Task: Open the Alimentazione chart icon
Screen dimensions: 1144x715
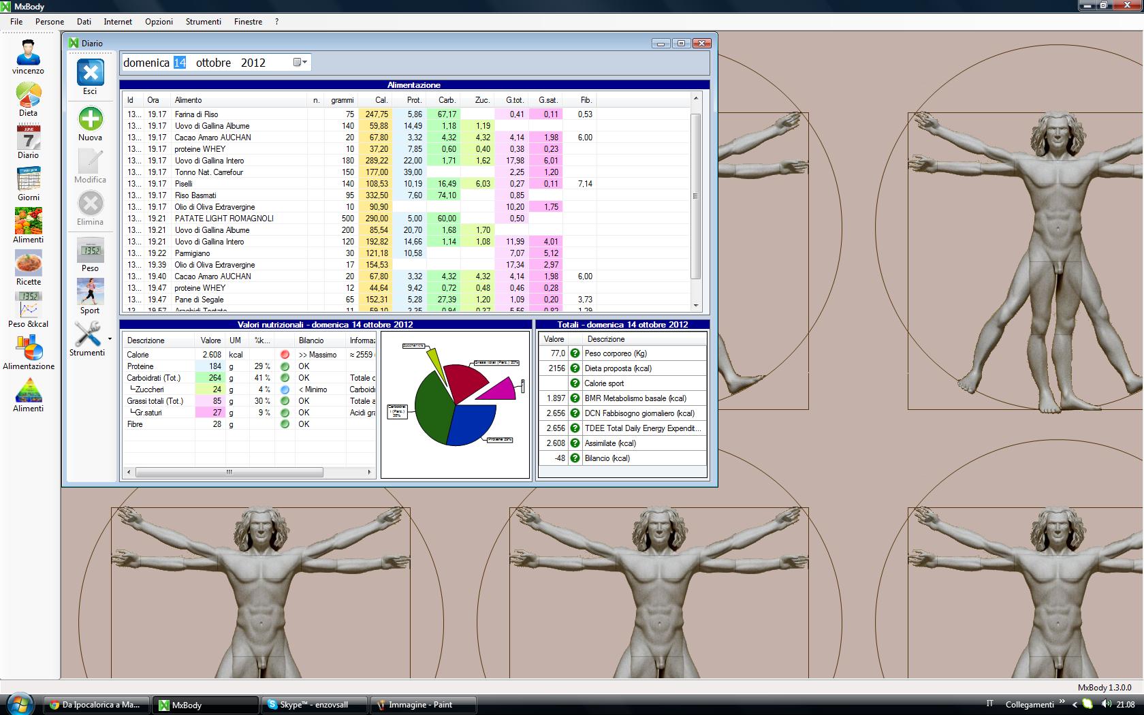Action: click(28, 348)
